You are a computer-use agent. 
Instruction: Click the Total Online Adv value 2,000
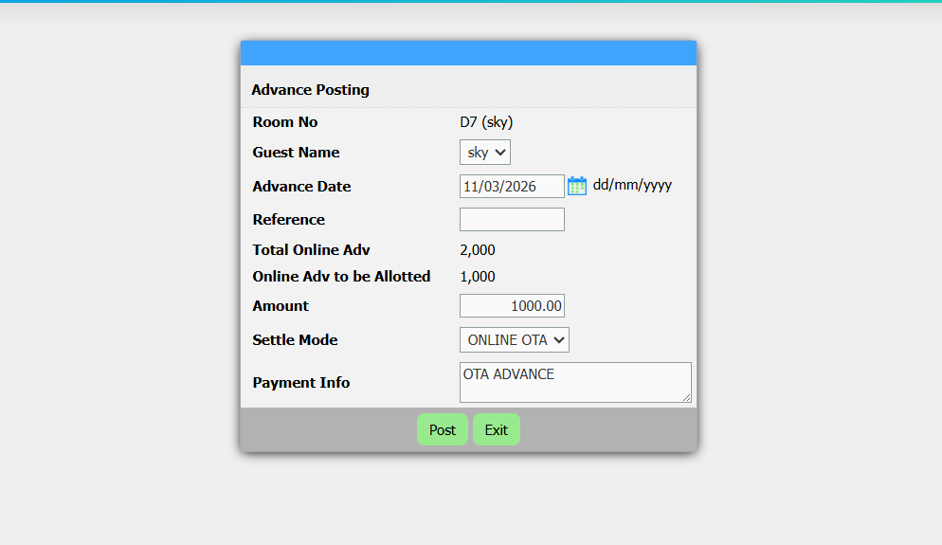tap(478, 250)
